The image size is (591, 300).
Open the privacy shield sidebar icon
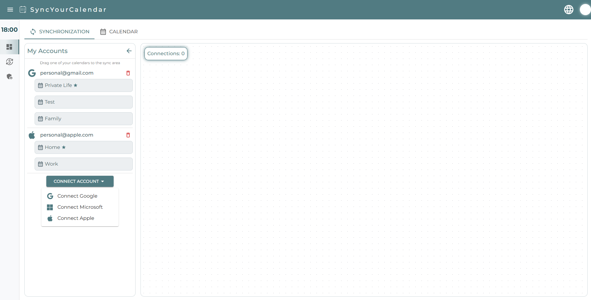click(9, 76)
